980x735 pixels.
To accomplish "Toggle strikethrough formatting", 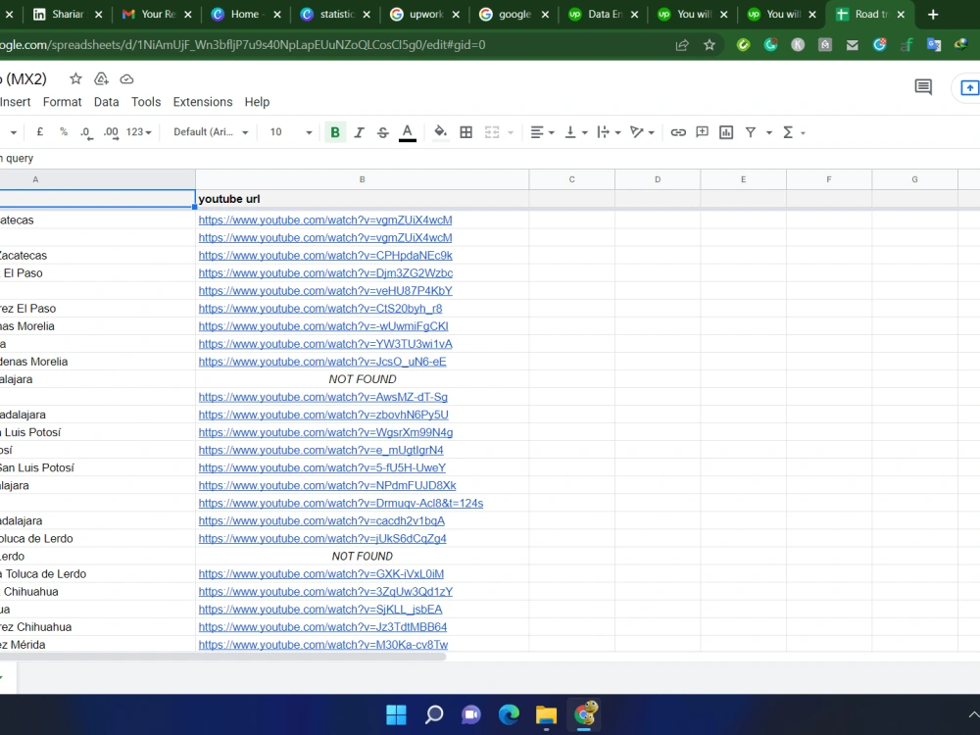I will (x=382, y=132).
